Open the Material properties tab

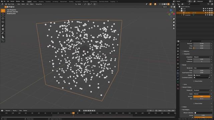coord(178,85)
